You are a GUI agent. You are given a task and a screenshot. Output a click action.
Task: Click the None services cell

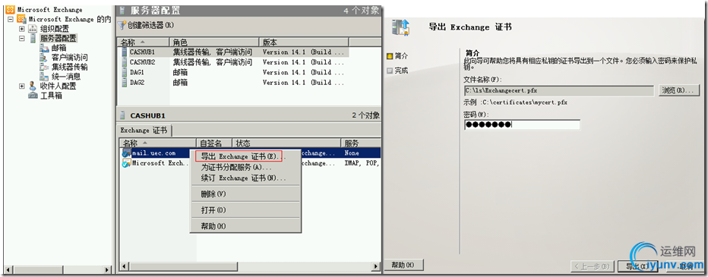(352, 153)
